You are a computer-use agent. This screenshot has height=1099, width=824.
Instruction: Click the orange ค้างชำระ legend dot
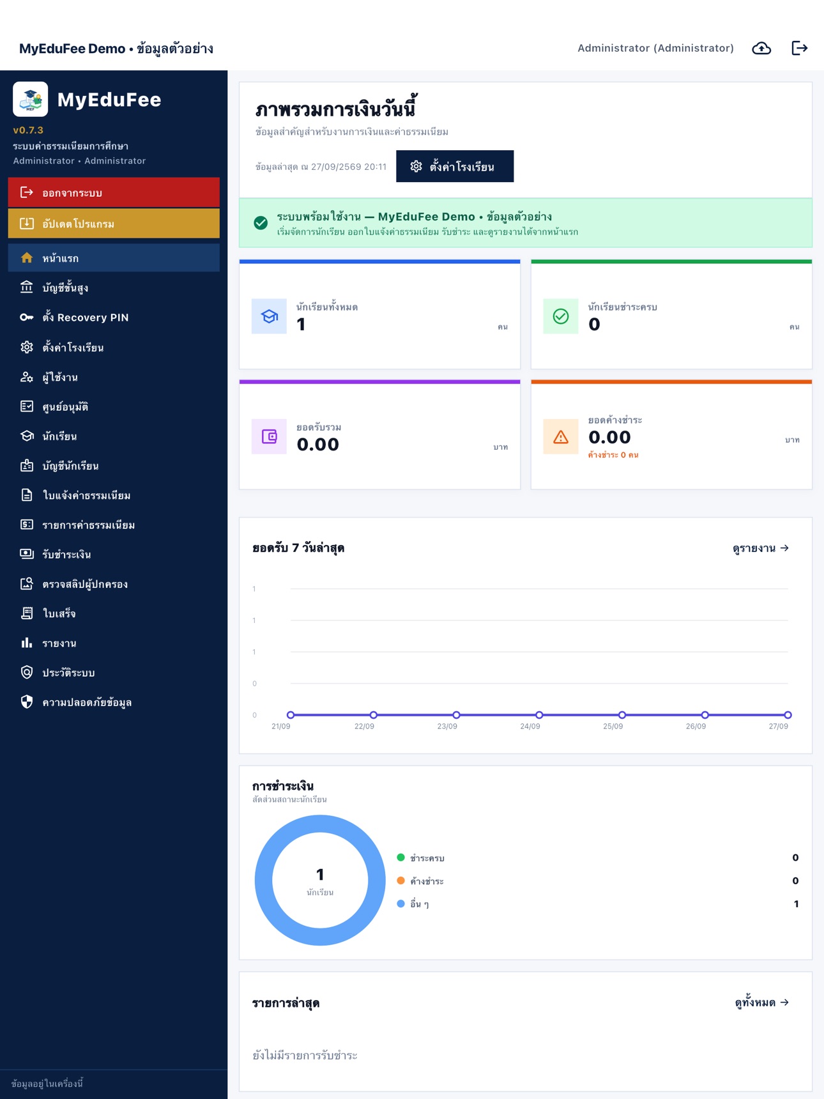(x=401, y=880)
